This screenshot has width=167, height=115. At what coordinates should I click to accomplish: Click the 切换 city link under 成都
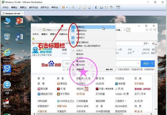point(64,53)
